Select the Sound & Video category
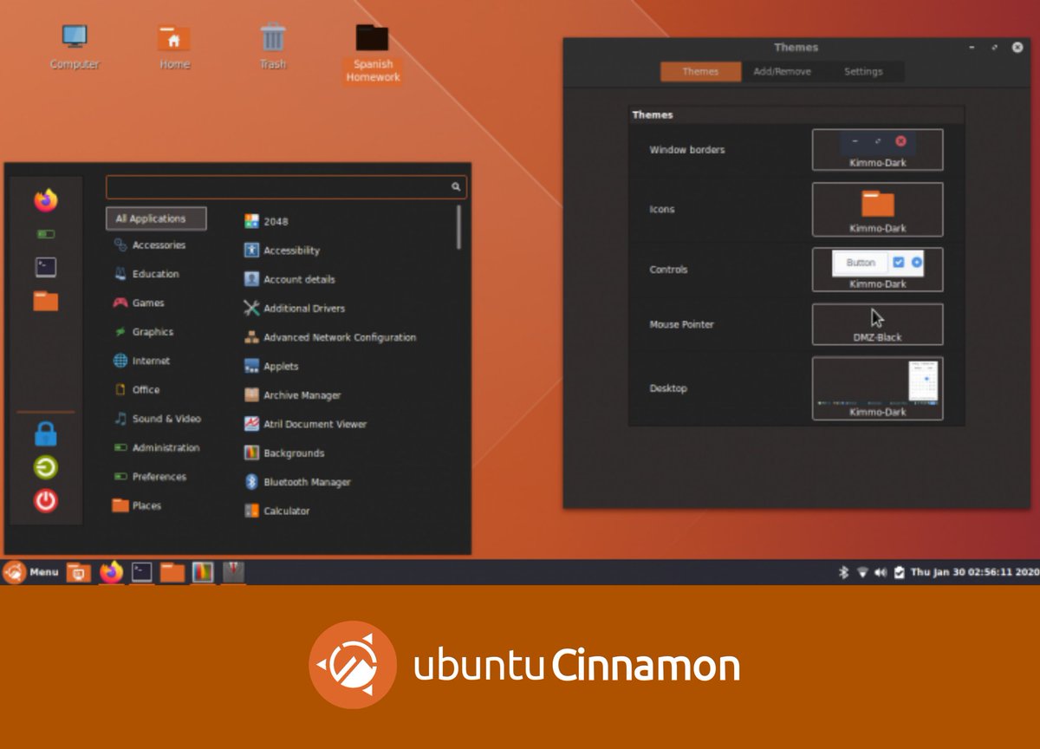1040x749 pixels. click(157, 419)
